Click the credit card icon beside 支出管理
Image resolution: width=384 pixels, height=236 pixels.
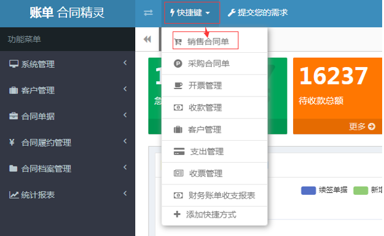[x=179, y=151]
